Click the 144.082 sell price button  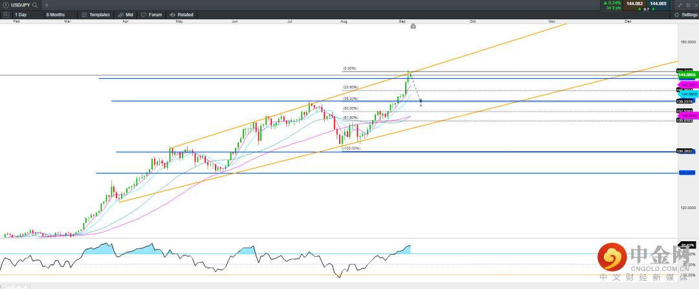pyautogui.click(x=635, y=4)
